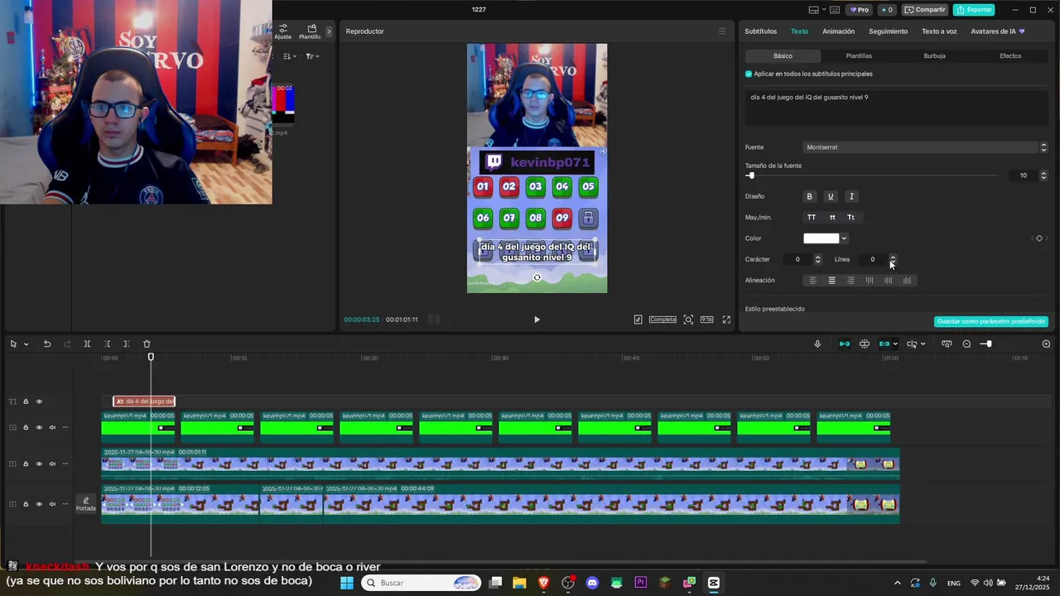This screenshot has height=596, width=1060.
Task: Apply italic to the subtitle text
Action: point(851,196)
